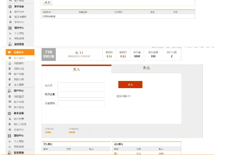Go to 账户充值 under 用户中心
225x155 pixels.
19,102
